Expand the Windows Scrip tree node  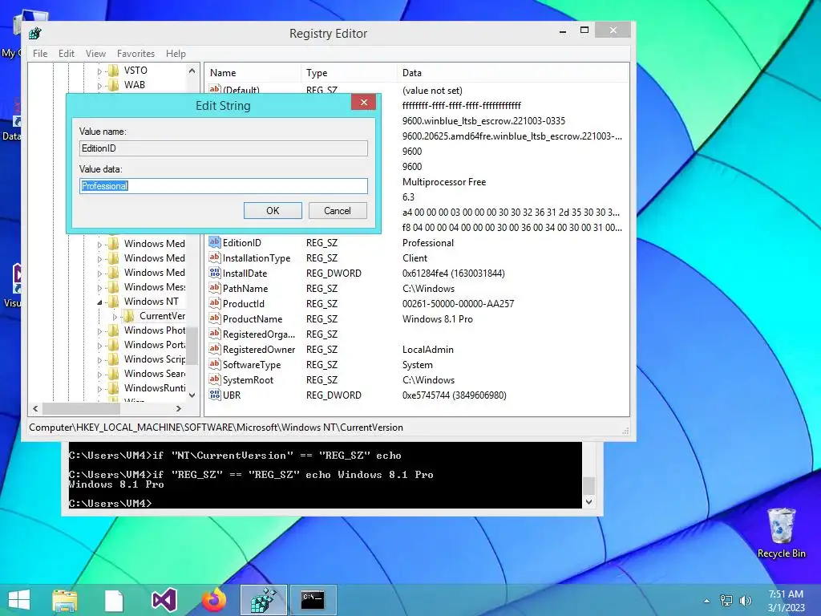[99, 360]
